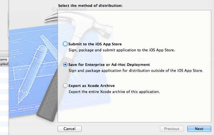Viewport: 214px width, 135px height.
Task: Click the 'Select the method of distribution' heading
Action: coord(90,6)
